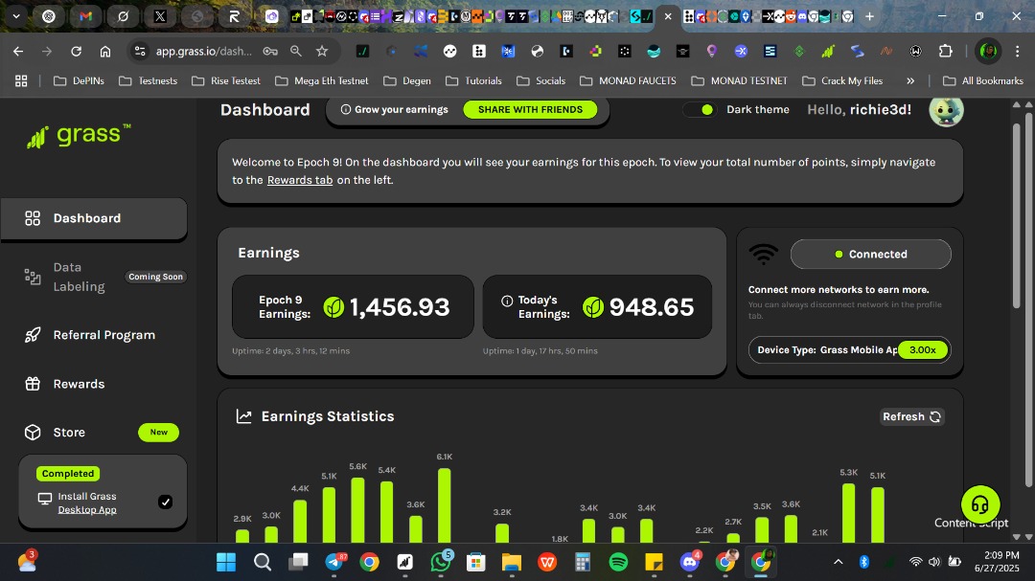Click the password key icon in address bar
The height and width of the screenshot is (581, 1035).
tap(270, 52)
